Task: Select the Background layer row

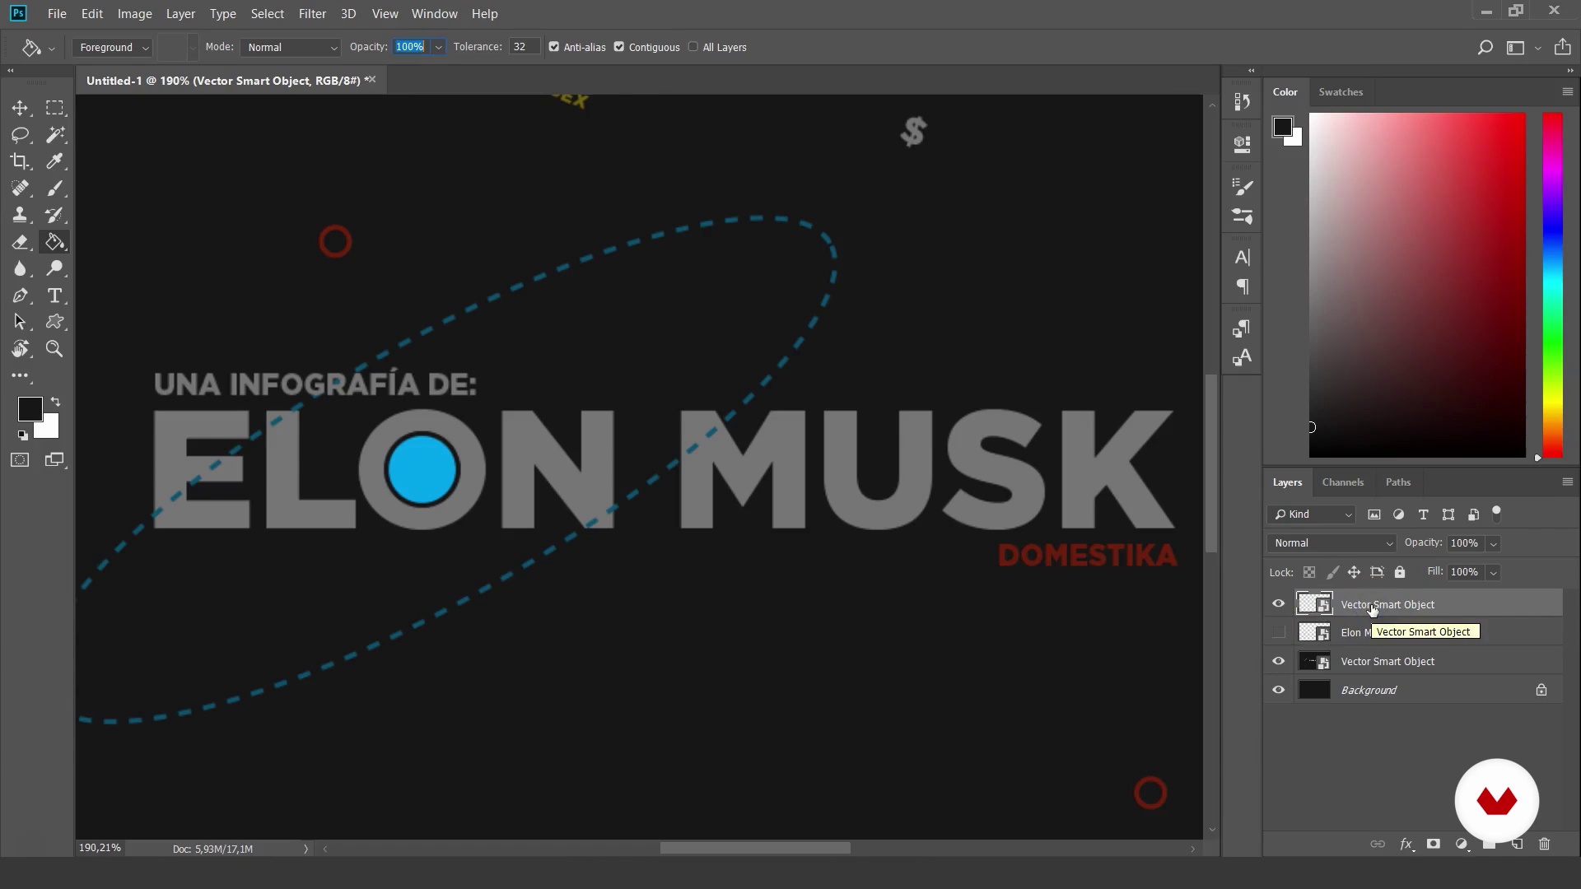Action: [1413, 690]
